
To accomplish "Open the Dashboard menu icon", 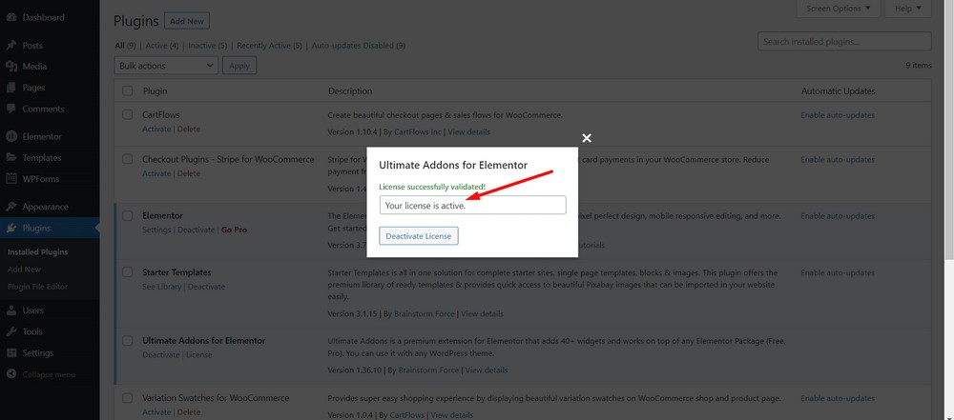I will pos(10,18).
